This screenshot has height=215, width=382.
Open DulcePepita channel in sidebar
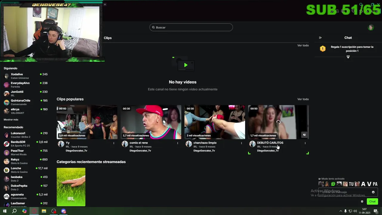click(26, 188)
